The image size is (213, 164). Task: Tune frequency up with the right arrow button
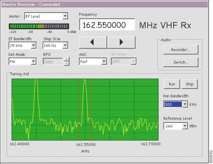pyautogui.click(x=121, y=42)
